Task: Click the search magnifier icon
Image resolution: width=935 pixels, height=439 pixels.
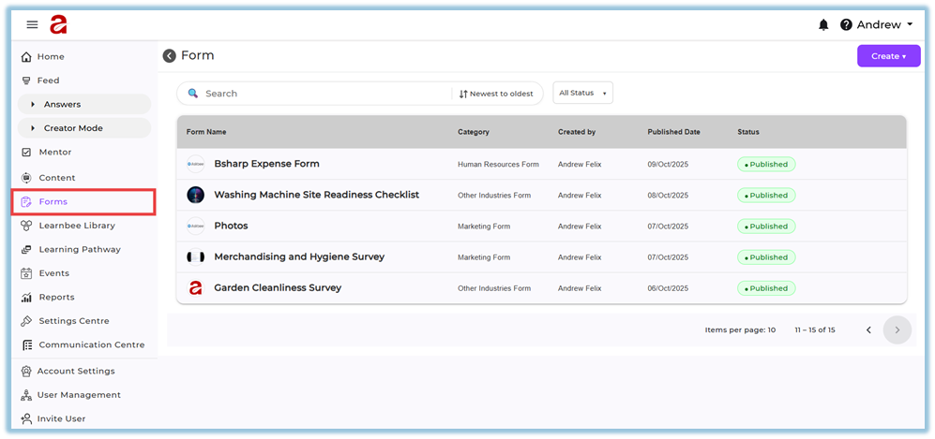Action: 193,94
